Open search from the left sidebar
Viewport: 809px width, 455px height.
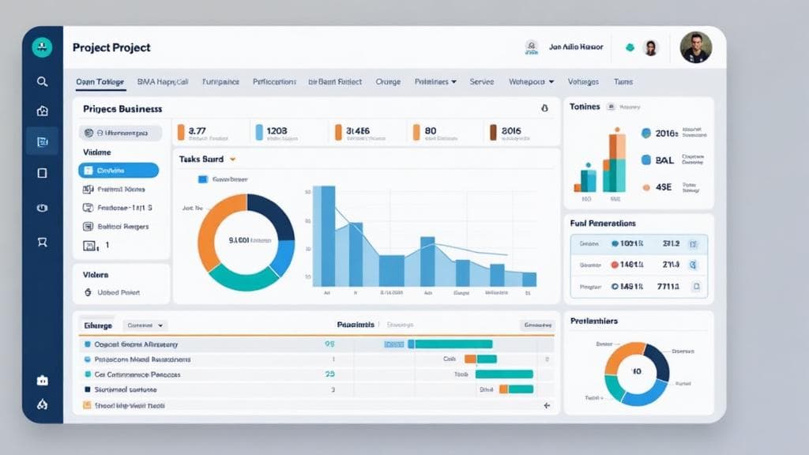[x=42, y=81]
